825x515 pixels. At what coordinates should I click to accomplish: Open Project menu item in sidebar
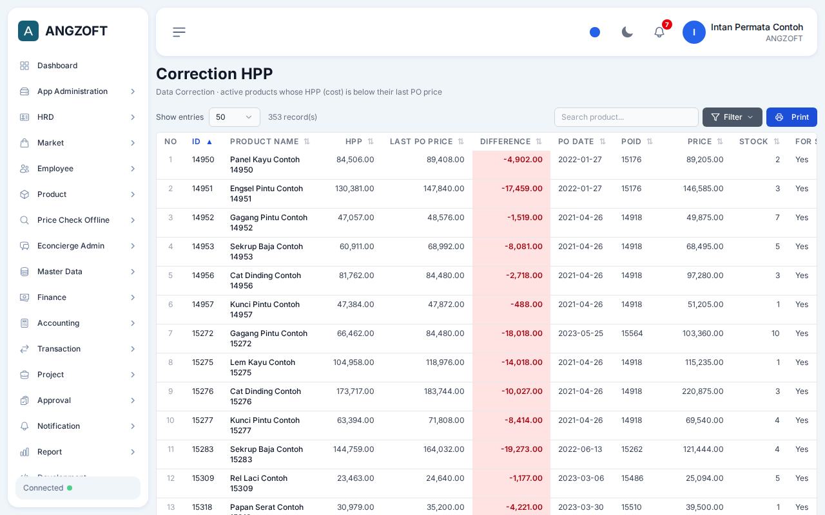78,375
